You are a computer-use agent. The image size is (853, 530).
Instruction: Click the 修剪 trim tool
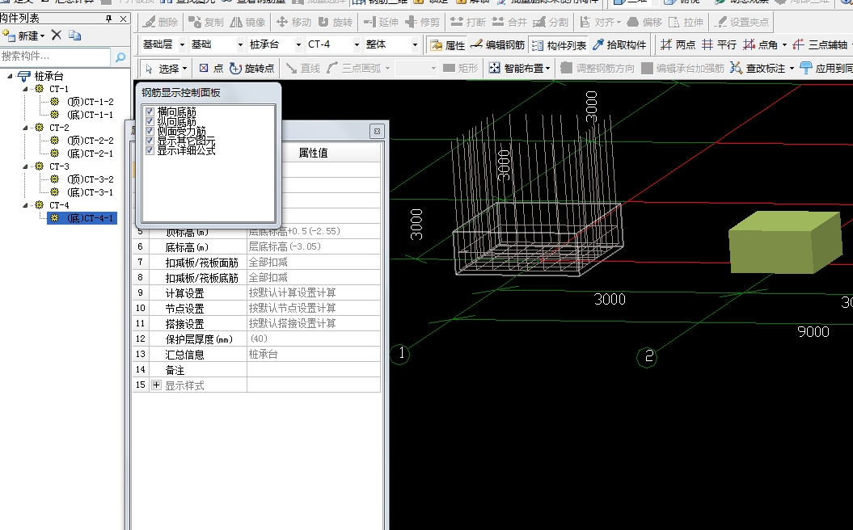click(x=422, y=23)
